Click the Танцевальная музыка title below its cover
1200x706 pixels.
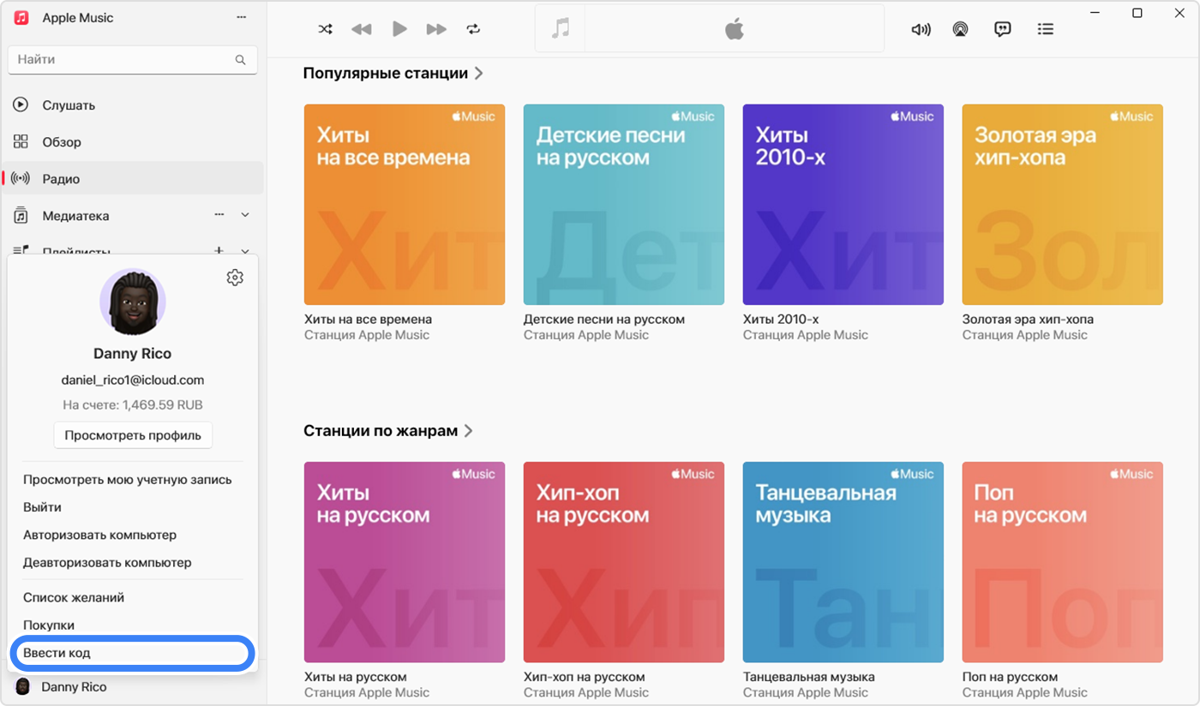click(x=809, y=677)
